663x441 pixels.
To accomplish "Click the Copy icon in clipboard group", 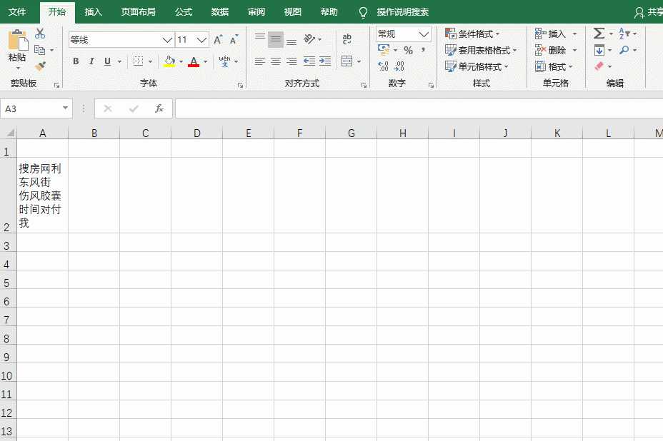I will [x=40, y=50].
